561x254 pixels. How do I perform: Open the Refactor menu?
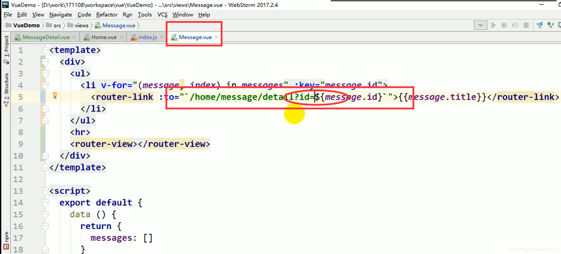click(107, 14)
